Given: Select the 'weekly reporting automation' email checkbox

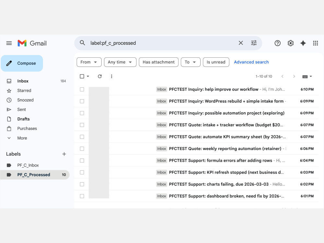Looking at the screenshot, I should 82,149.
